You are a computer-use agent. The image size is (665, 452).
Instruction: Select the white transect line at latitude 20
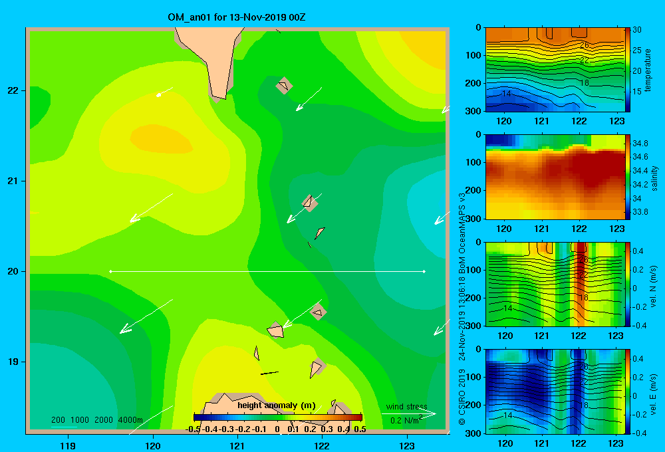[267, 271]
